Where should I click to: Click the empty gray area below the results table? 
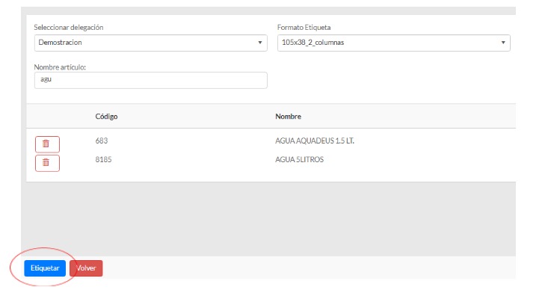[271, 219]
